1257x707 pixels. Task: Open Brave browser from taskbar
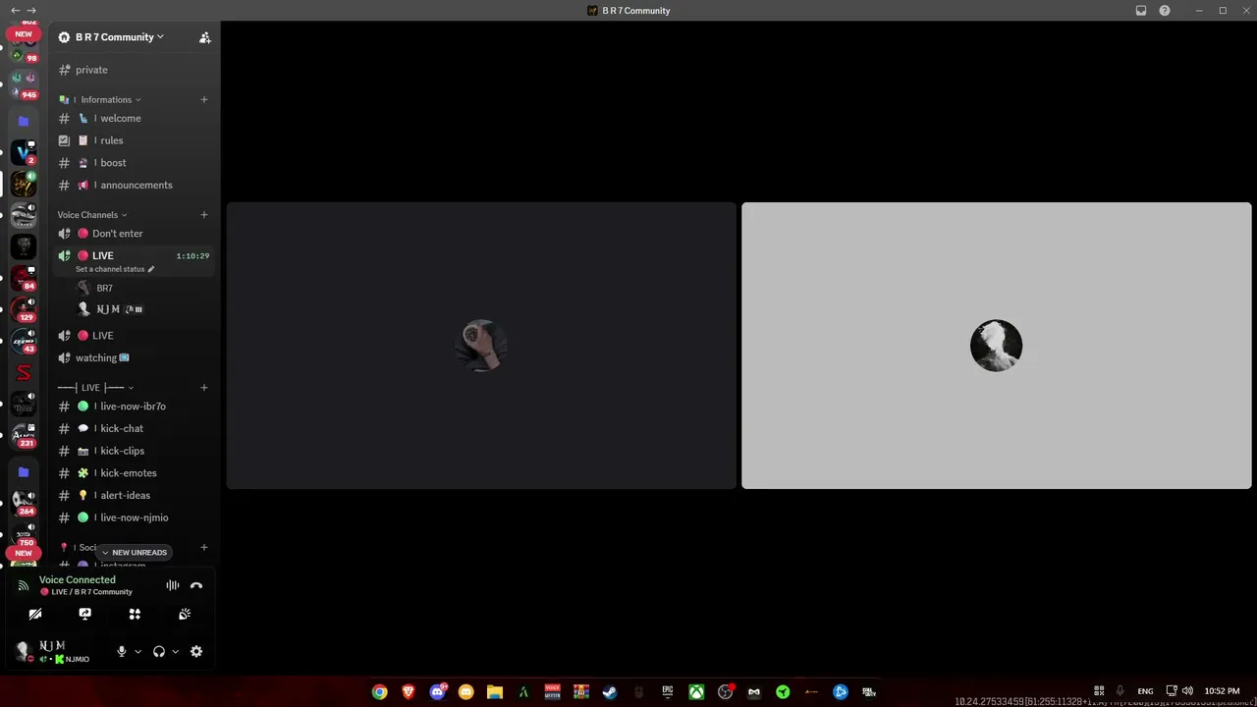click(x=409, y=691)
